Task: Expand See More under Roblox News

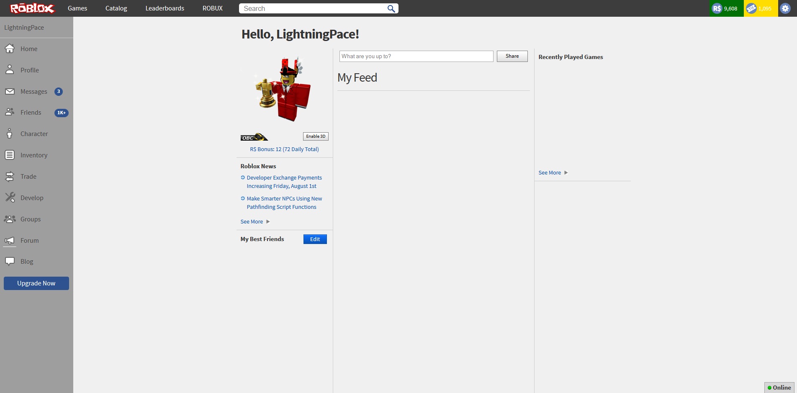Action: (252, 221)
